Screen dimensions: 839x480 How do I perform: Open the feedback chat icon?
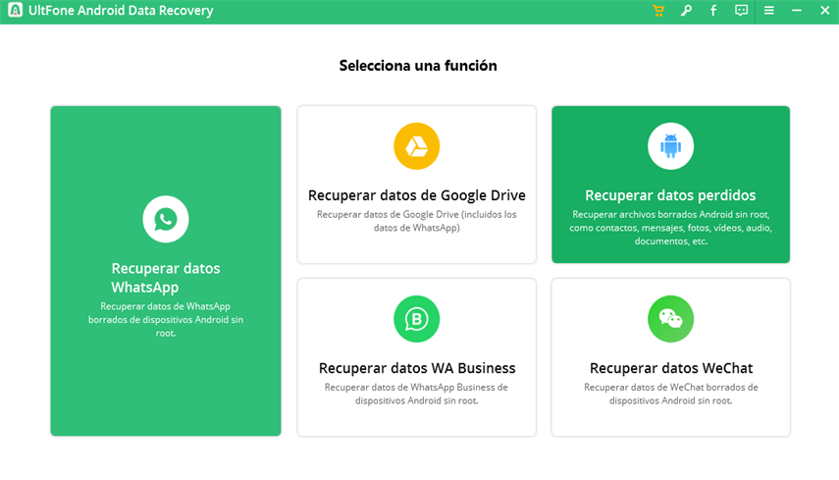coord(741,11)
